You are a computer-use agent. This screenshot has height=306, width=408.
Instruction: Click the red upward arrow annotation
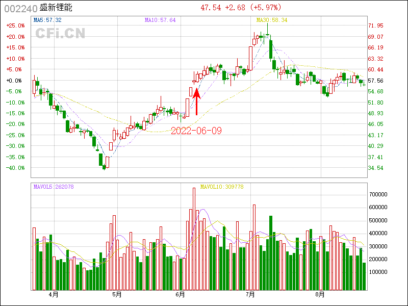[197, 102]
